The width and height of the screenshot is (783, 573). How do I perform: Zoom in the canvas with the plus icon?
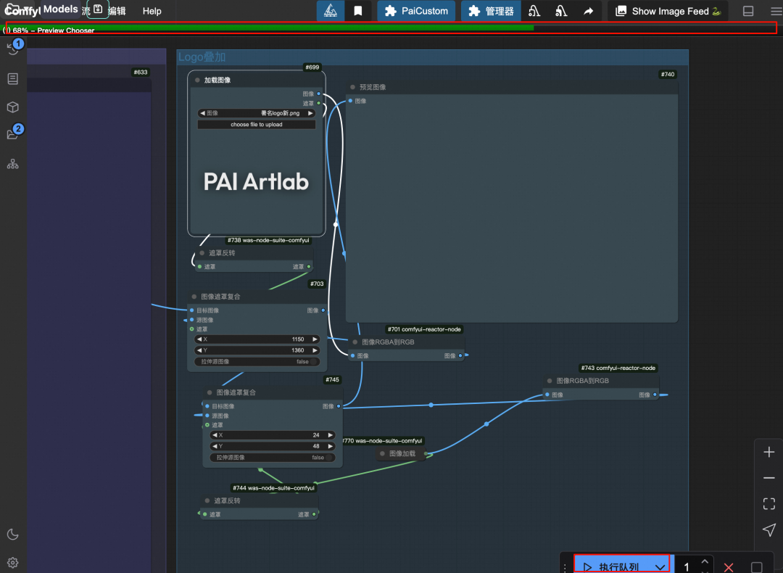(769, 452)
